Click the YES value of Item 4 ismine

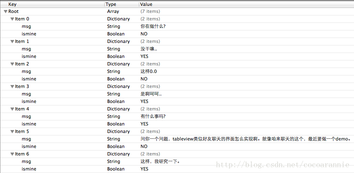pyautogui.click(x=144, y=124)
